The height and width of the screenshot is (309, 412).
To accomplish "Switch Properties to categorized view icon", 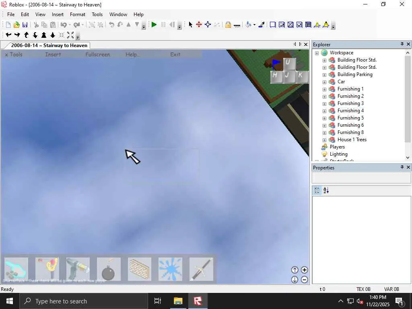I will point(317,190).
